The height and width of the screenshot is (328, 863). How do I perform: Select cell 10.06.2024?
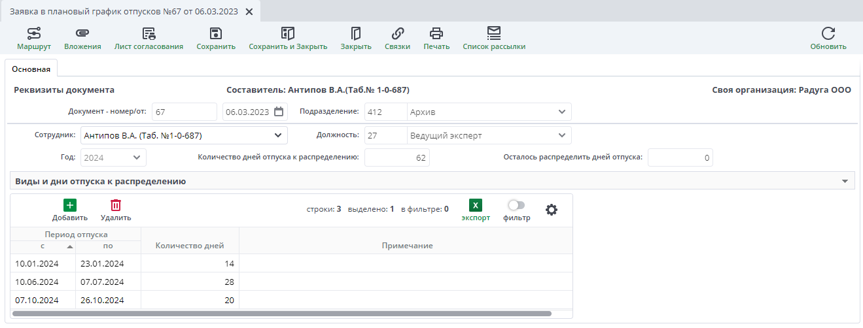[x=43, y=282]
